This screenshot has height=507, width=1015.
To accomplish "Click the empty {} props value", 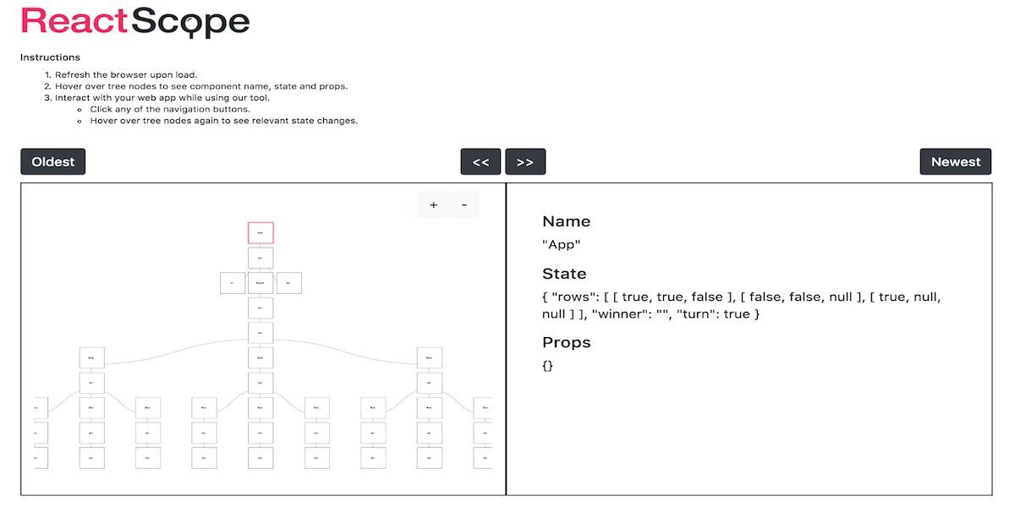I will pos(548,367).
